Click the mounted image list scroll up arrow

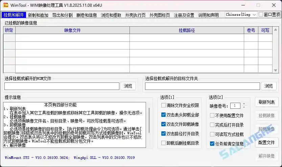click(276, 30)
